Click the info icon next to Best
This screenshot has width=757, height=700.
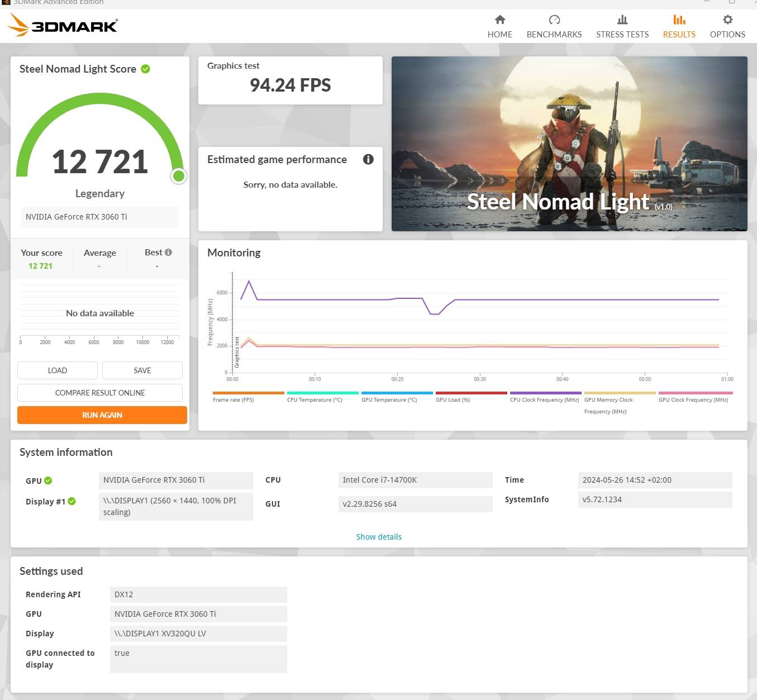pos(169,251)
